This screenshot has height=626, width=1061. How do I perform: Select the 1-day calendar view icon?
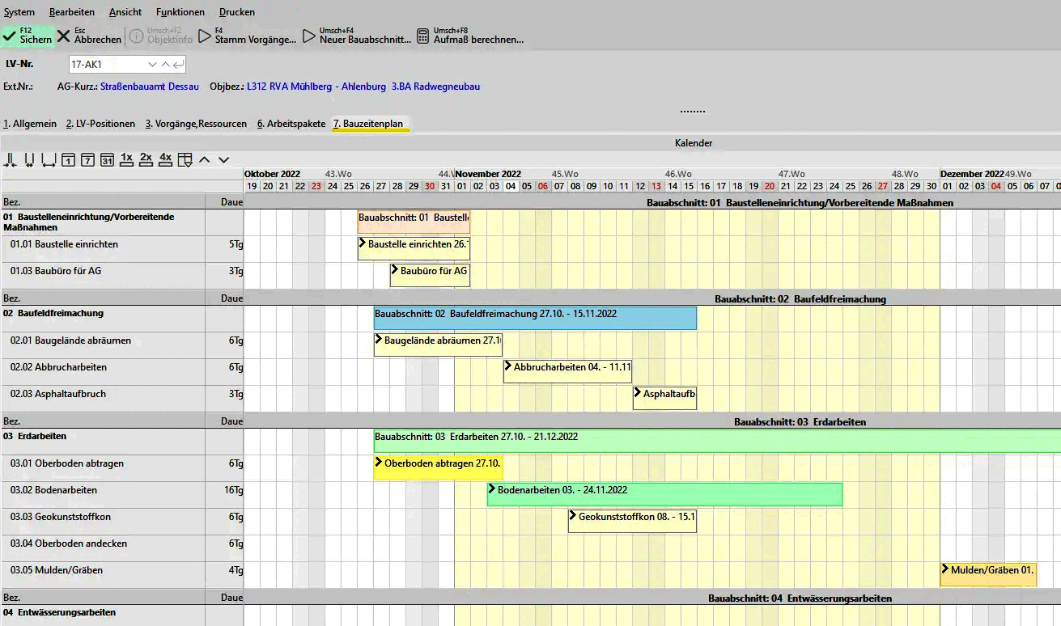(x=69, y=159)
